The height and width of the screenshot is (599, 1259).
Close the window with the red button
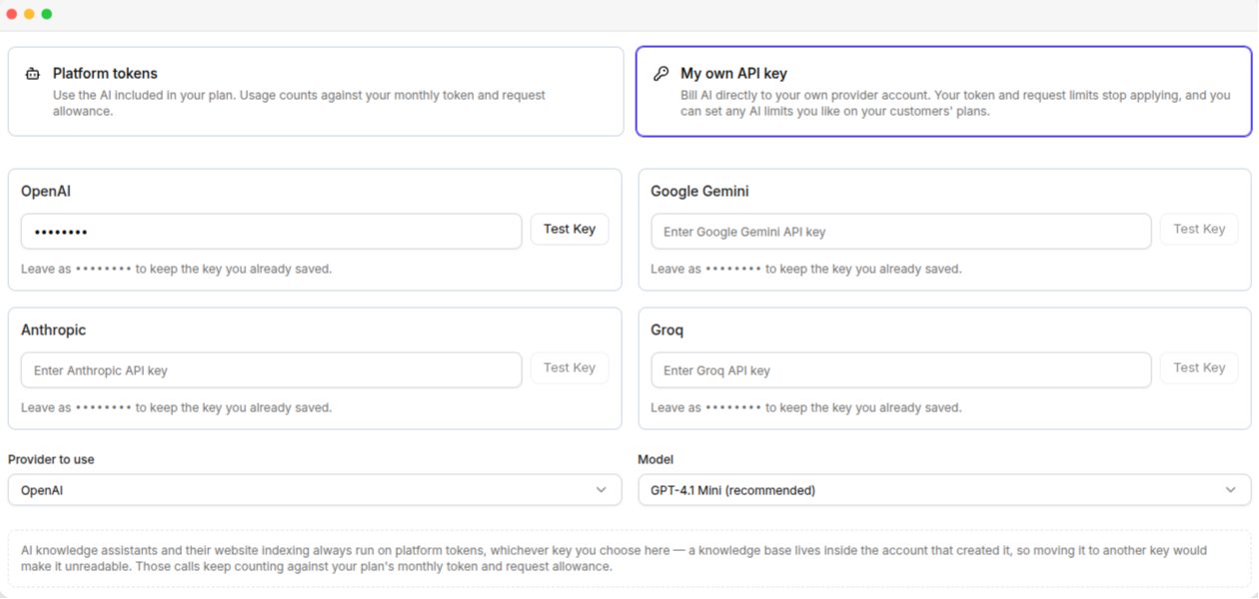(12, 14)
